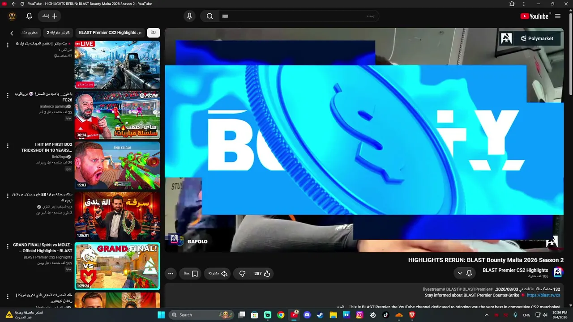Viewport: 573px width, 322px height.
Task: Open YouTube notifications bell
Action: [29, 16]
